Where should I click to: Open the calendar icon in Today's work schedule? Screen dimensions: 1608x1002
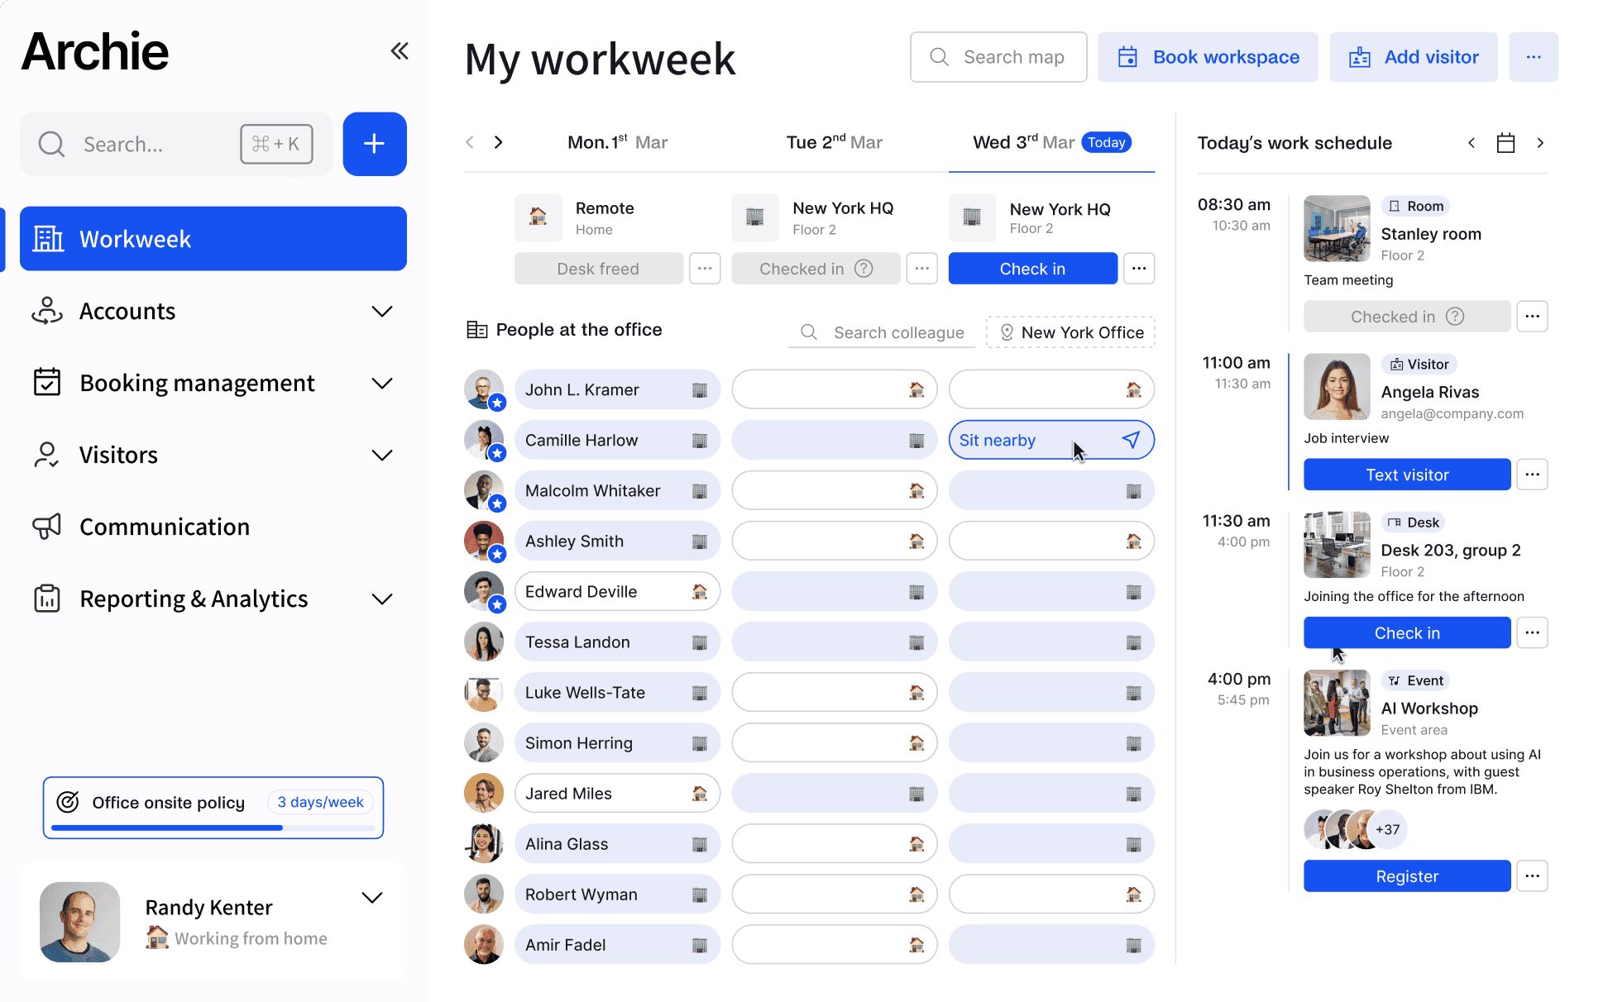(x=1505, y=142)
